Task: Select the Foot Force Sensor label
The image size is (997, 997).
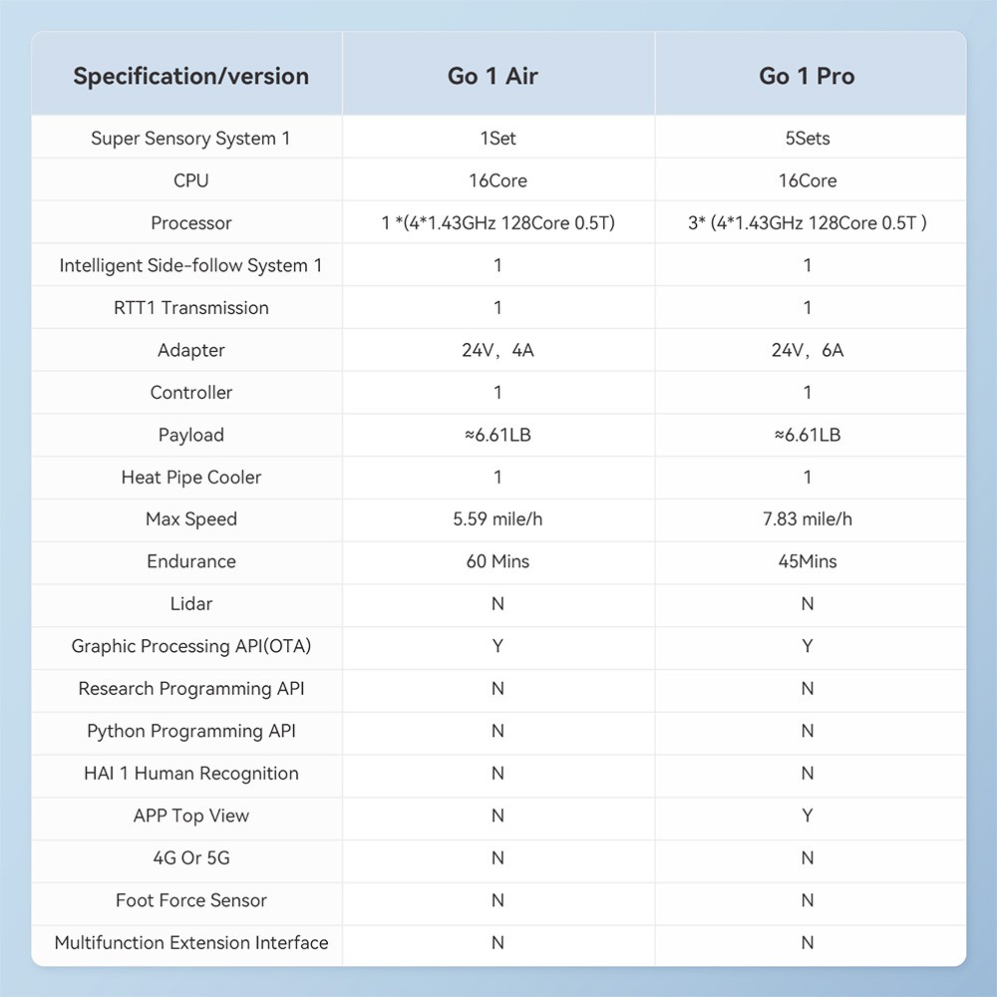Action: coord(190,900)
